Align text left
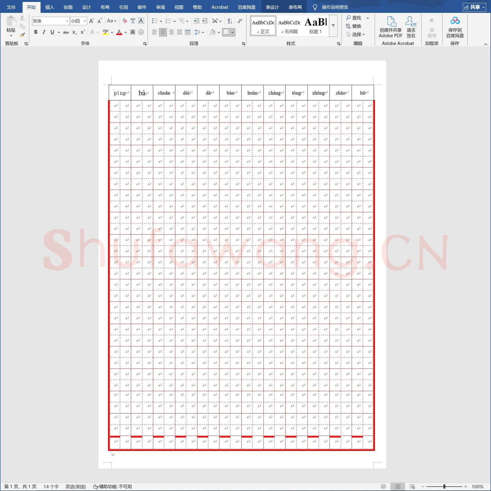Viewport: 491px width, 491px height. (155, 32)
